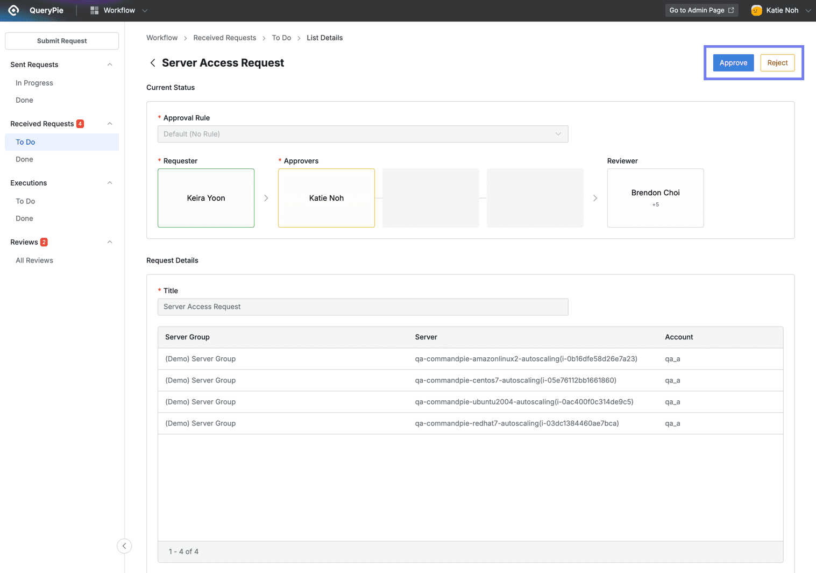The image size is (816, 573).
Task: Select To Do under Received Requests
Action: (x=25, y=142)
